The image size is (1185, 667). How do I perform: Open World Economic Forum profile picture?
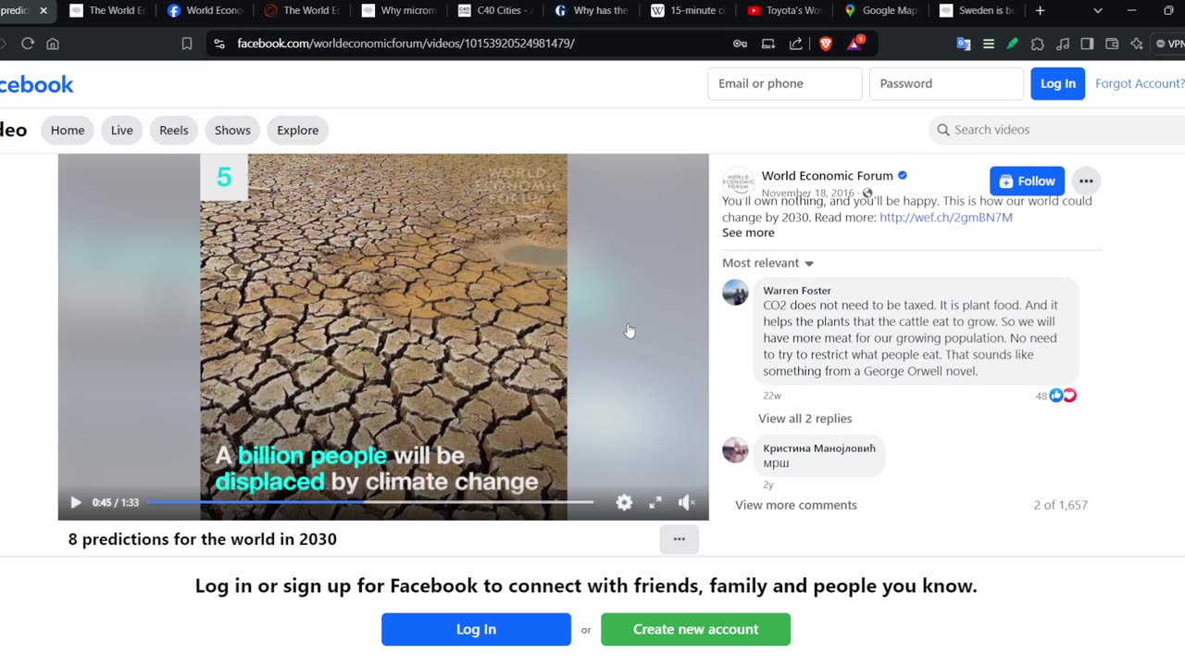(738, 182)
